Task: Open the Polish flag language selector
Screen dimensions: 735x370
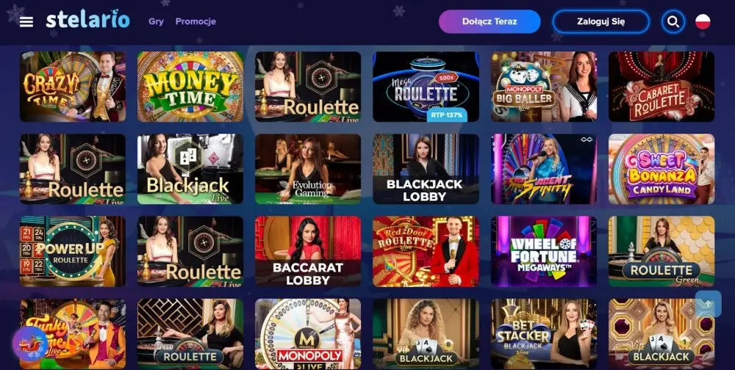Action: tap(703, 21)
